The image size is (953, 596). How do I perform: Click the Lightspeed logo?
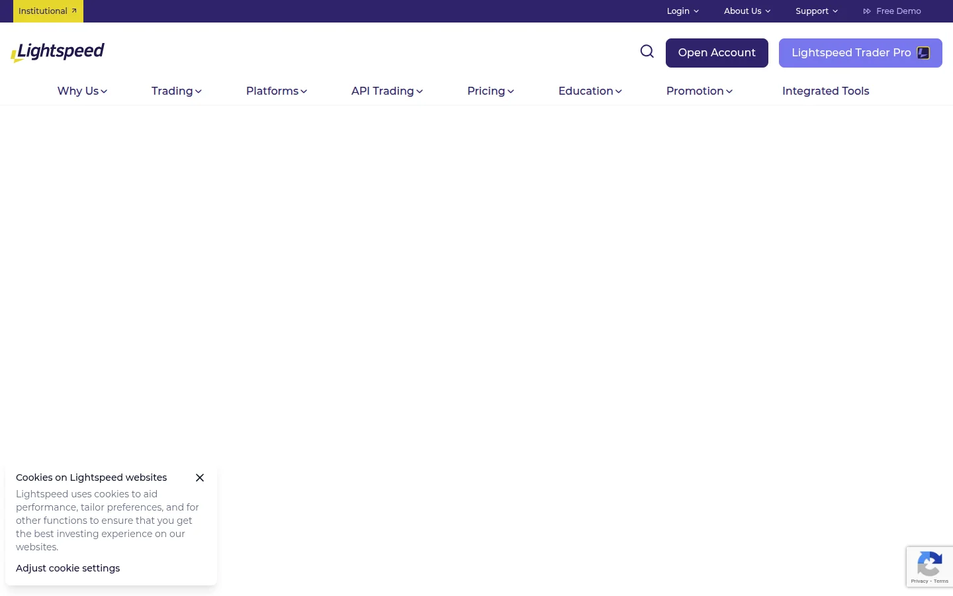pyautogui.click(x=58, y=52)
